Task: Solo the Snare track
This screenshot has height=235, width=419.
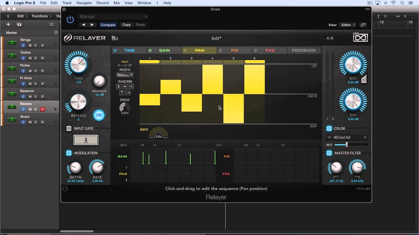Action: click(x=35, y=122)
